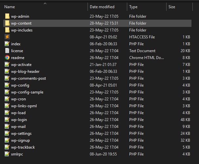Select the wp-cron file name
The height and width of the screenshot is (164, 199).
click(x=18, y=99)
